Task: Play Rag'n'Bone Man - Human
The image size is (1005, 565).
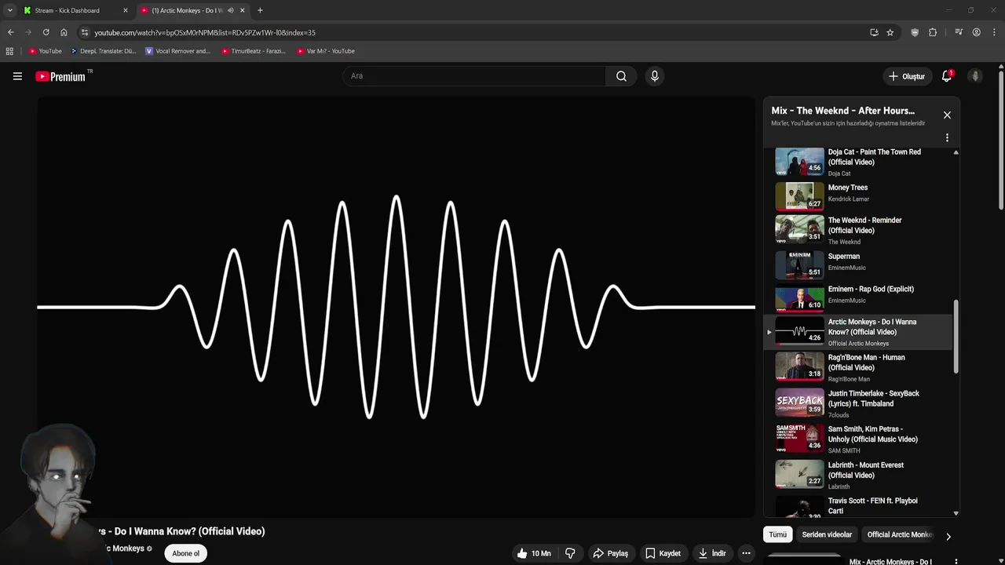Action: [858, 367]
